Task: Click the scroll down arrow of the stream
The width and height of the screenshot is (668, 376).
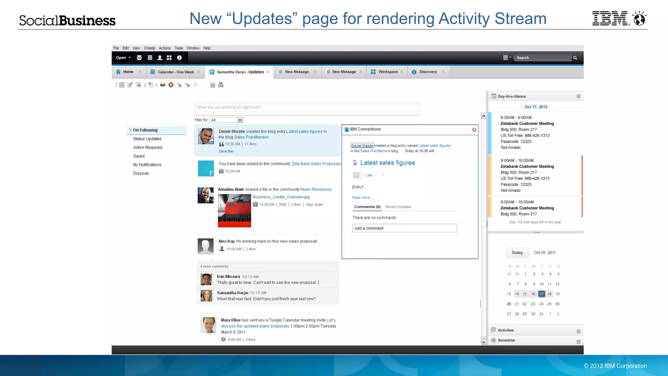Action: [x=483, y=342]
